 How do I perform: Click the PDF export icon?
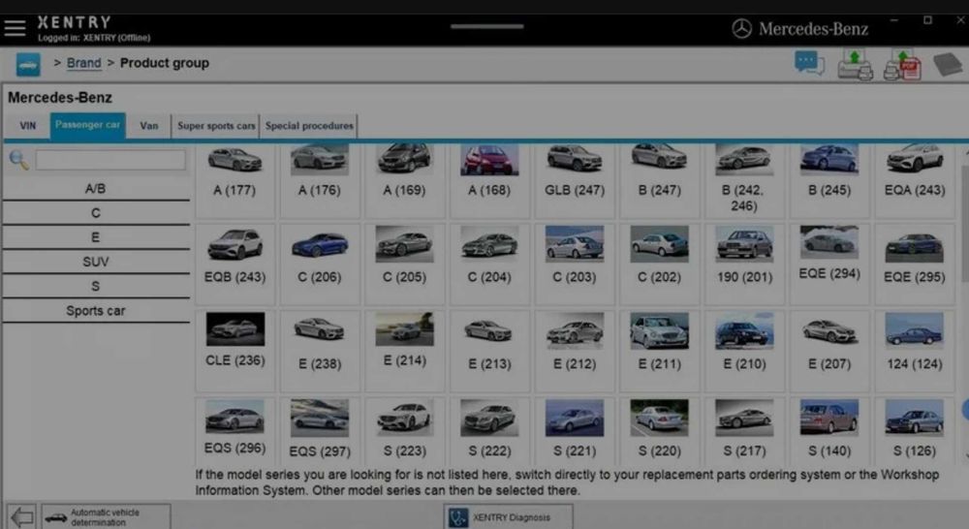[x=902, y=66]
